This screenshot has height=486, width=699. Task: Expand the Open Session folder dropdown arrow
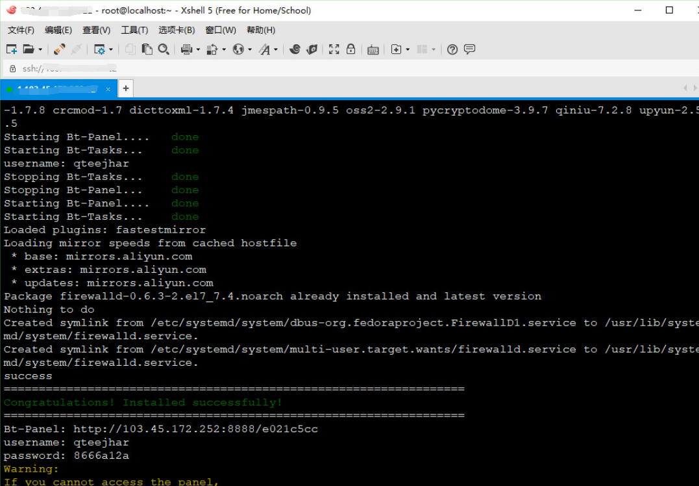point(40,49)
